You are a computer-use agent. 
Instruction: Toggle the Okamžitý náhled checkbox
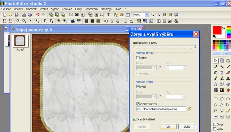coord(135,119)
